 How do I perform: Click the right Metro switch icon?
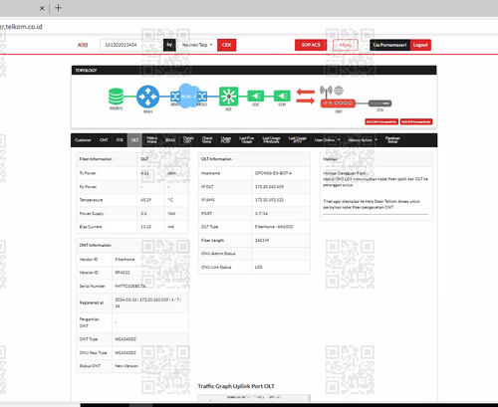click(x=202, y=97)
